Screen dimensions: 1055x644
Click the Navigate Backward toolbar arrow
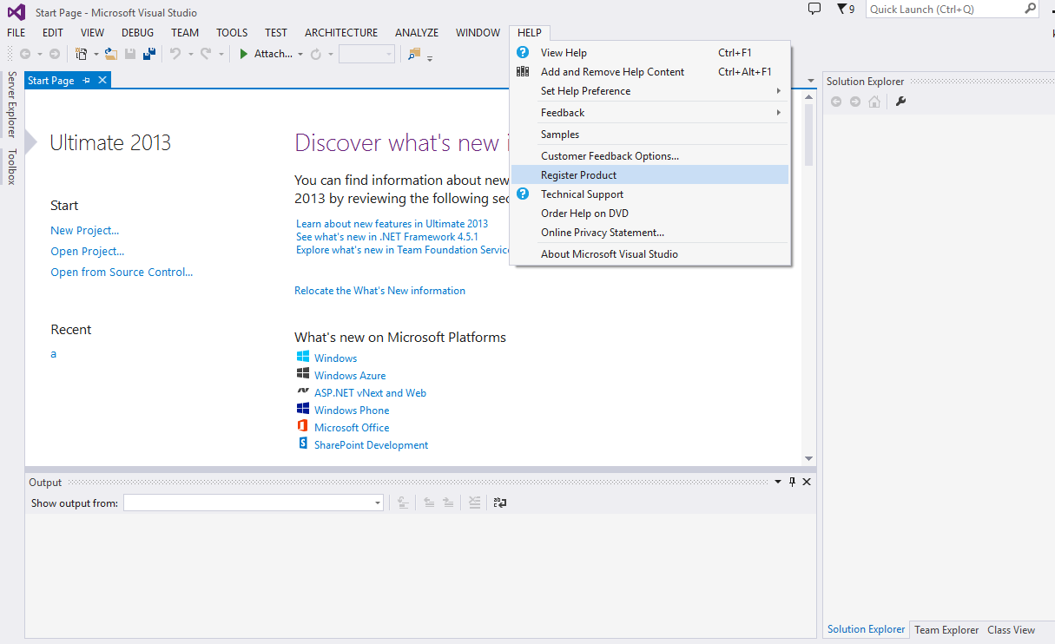click(25, 54)
